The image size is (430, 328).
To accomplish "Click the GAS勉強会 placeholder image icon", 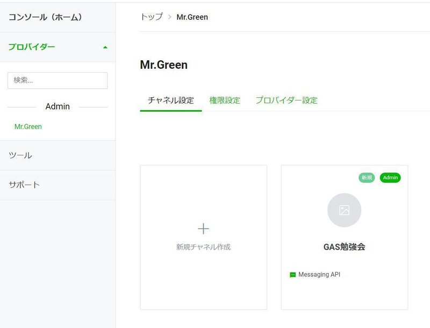I will point(344,210).
